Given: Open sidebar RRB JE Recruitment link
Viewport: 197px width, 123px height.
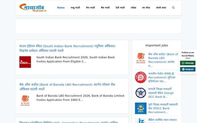Looking at the screenshot, I should click(162, 77).
